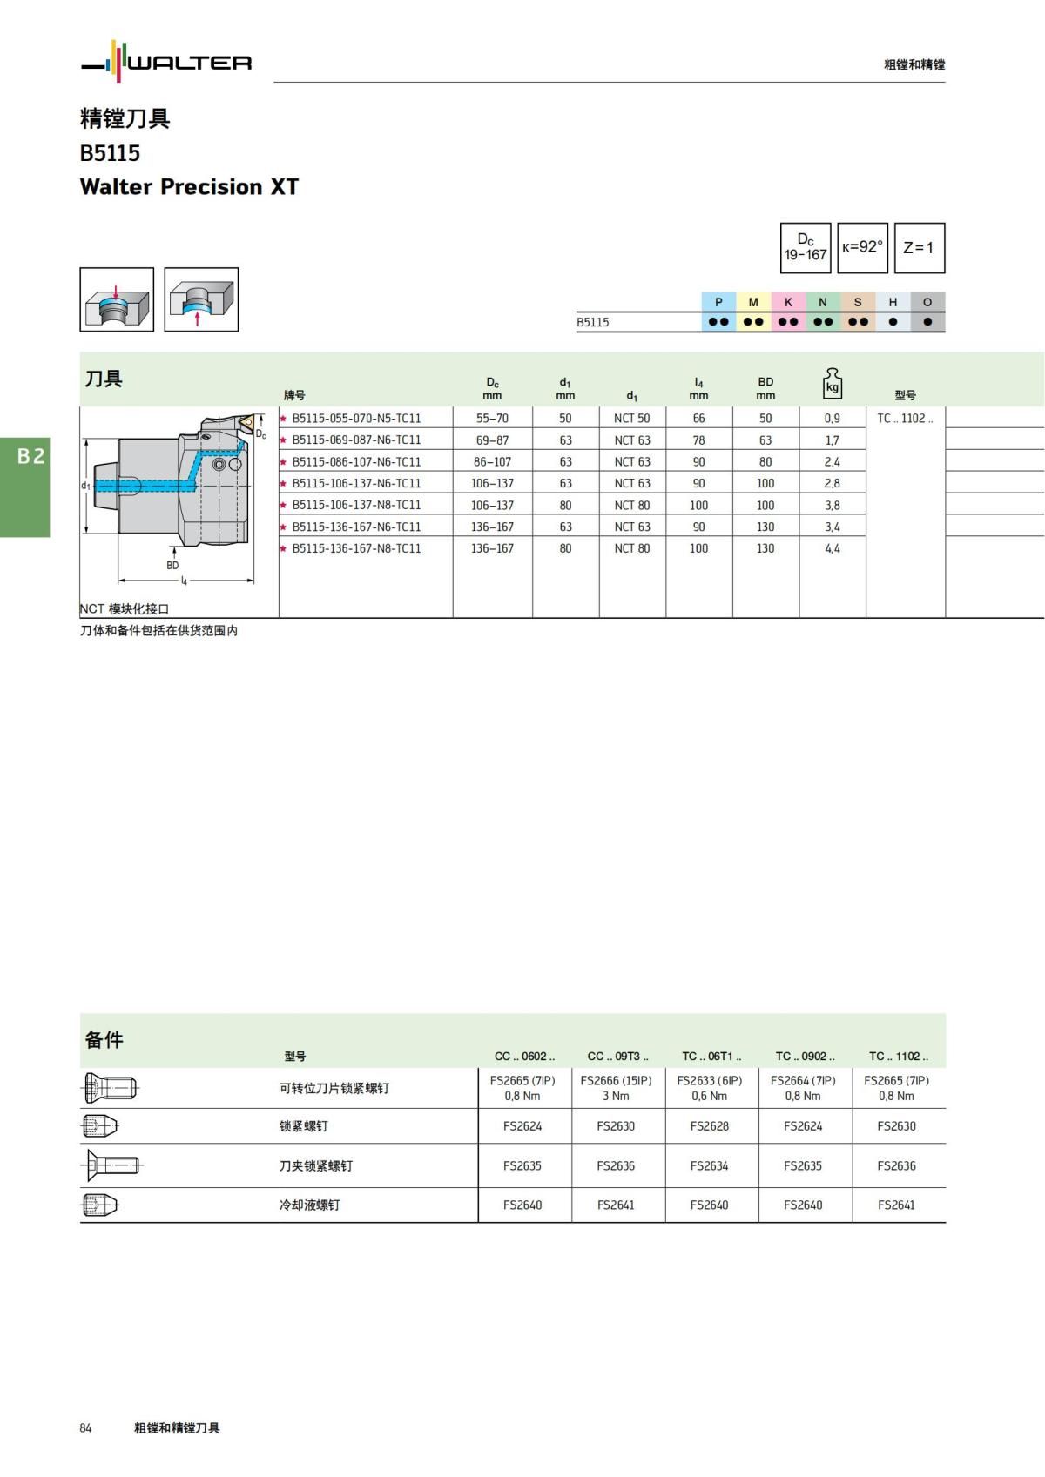Click the 刀具 section heading

(x=104, y=379)
